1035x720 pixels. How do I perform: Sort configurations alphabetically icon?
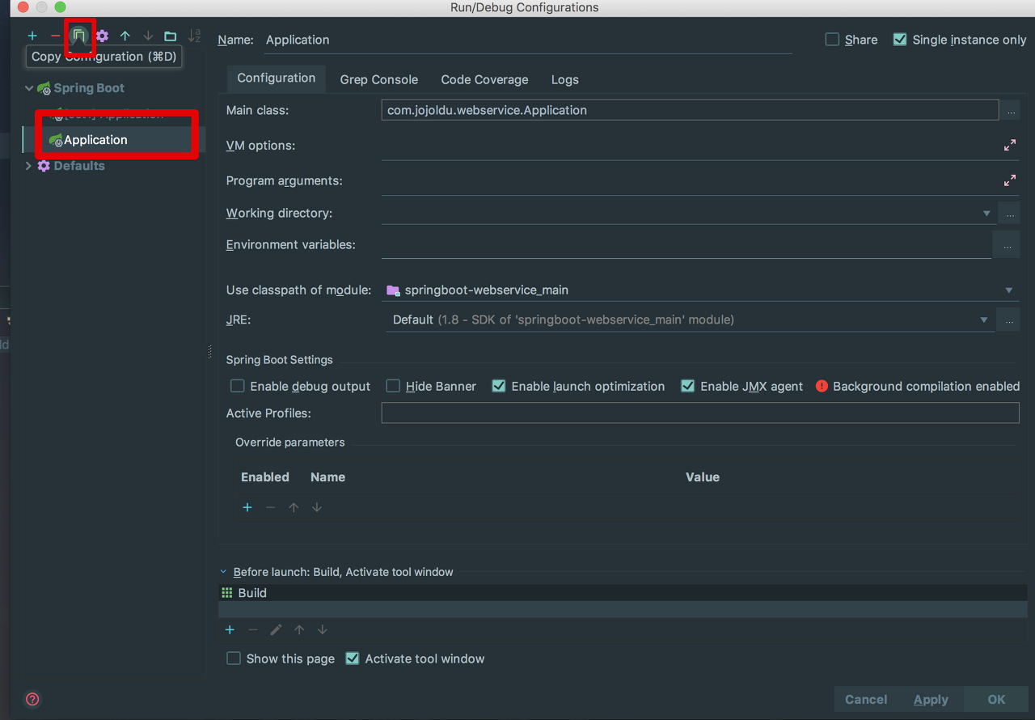(x=194, y=36)
